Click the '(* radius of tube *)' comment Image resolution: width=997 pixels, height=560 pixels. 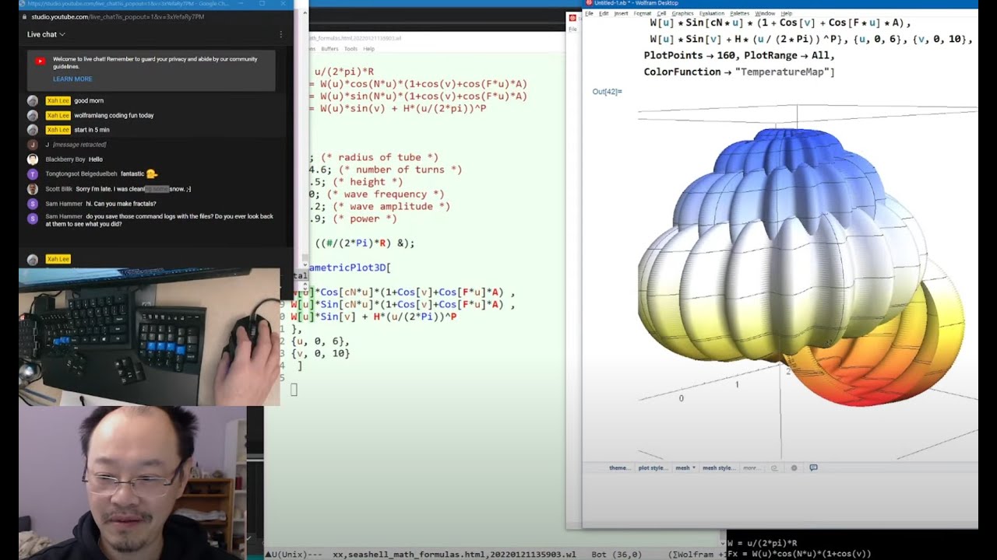[379, 157]
